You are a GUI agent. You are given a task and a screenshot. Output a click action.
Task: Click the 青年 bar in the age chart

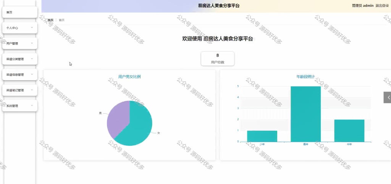(x=306, y=114)
